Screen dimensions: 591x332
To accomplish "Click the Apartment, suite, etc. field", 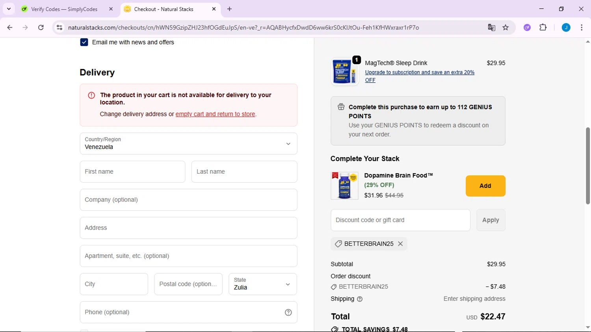I will (188, 256).
